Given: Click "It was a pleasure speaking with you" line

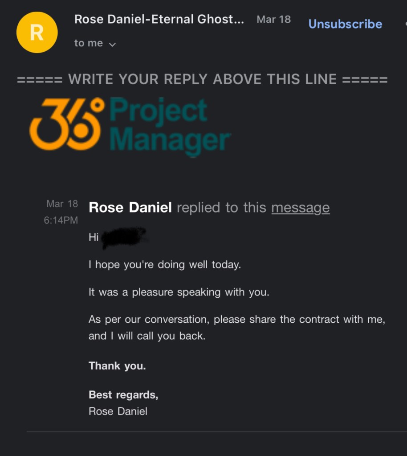Looking at the screenshot, I should pos(179,292).
